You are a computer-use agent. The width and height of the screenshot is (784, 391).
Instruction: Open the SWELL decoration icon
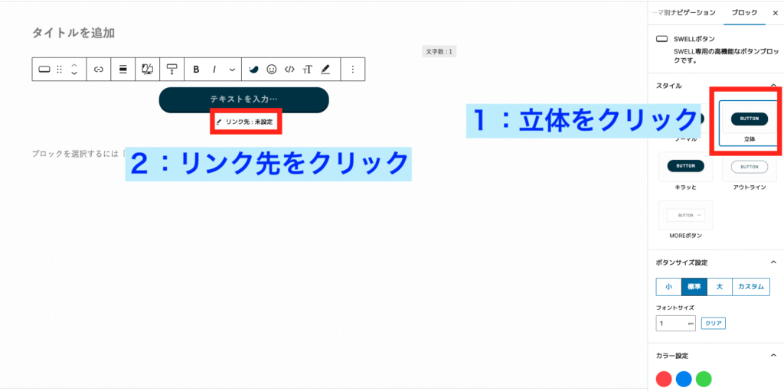tap(253, 70)
